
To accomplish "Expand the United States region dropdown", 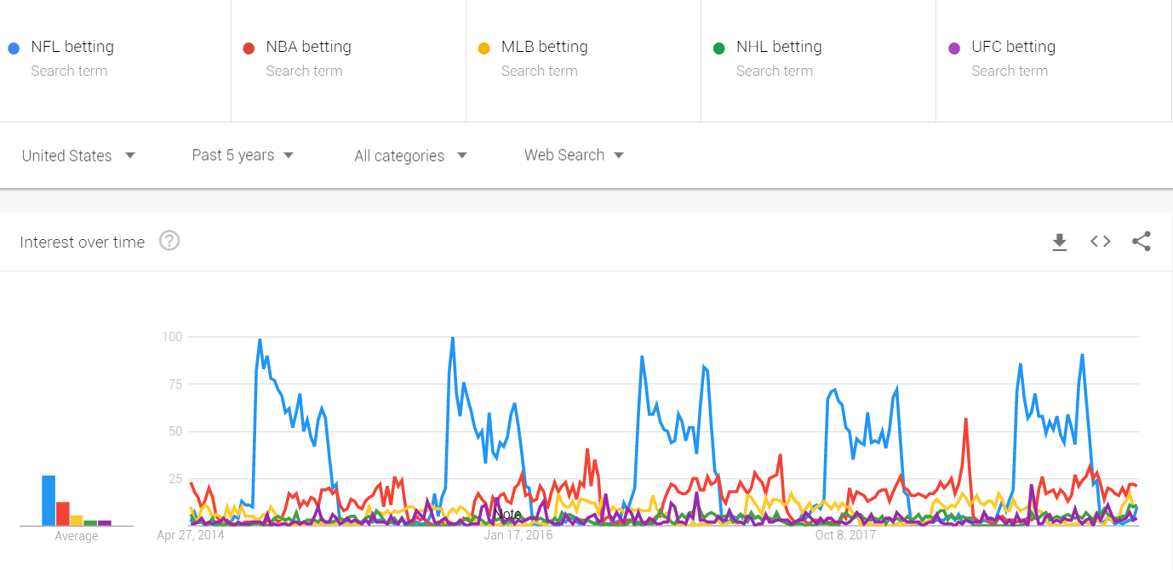I will pyautogui.click(x=78, y=156).
